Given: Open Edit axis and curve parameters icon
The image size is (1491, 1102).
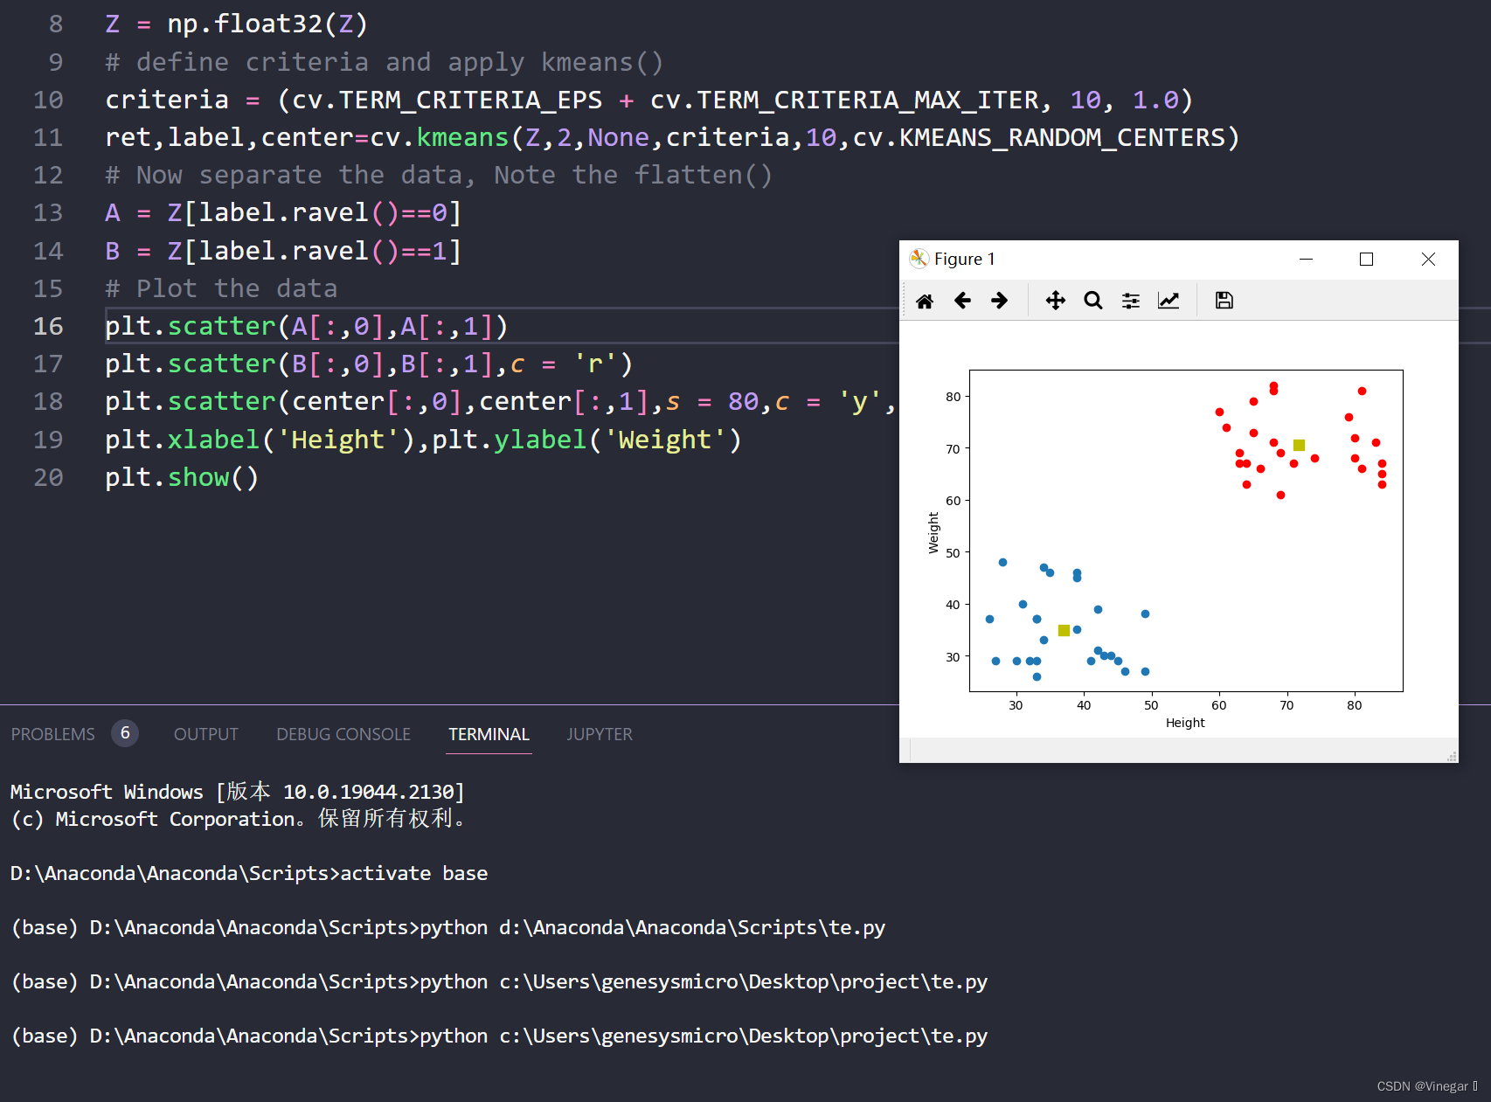Looking at the screenshot, I should click(x=1169, y=301).
